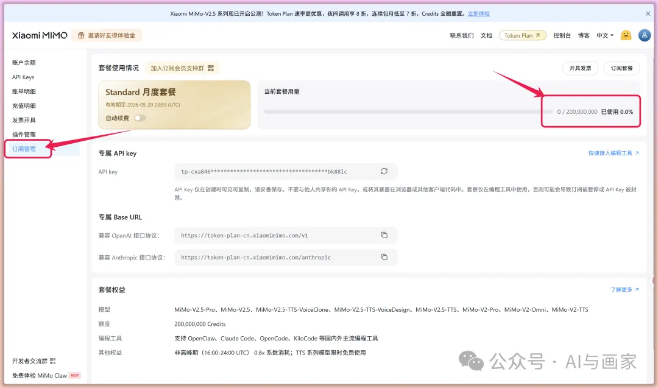Image resolution: width=658 pixels, height=388 pixels.
Task: Open 免费体验 MiMo Claw link
Action: 40,375
